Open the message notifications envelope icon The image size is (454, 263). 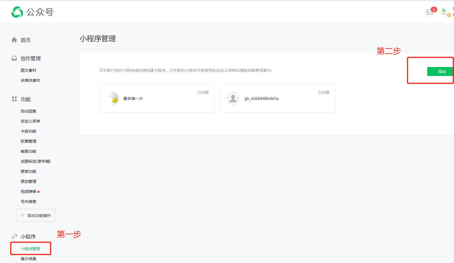click(429, 12)
